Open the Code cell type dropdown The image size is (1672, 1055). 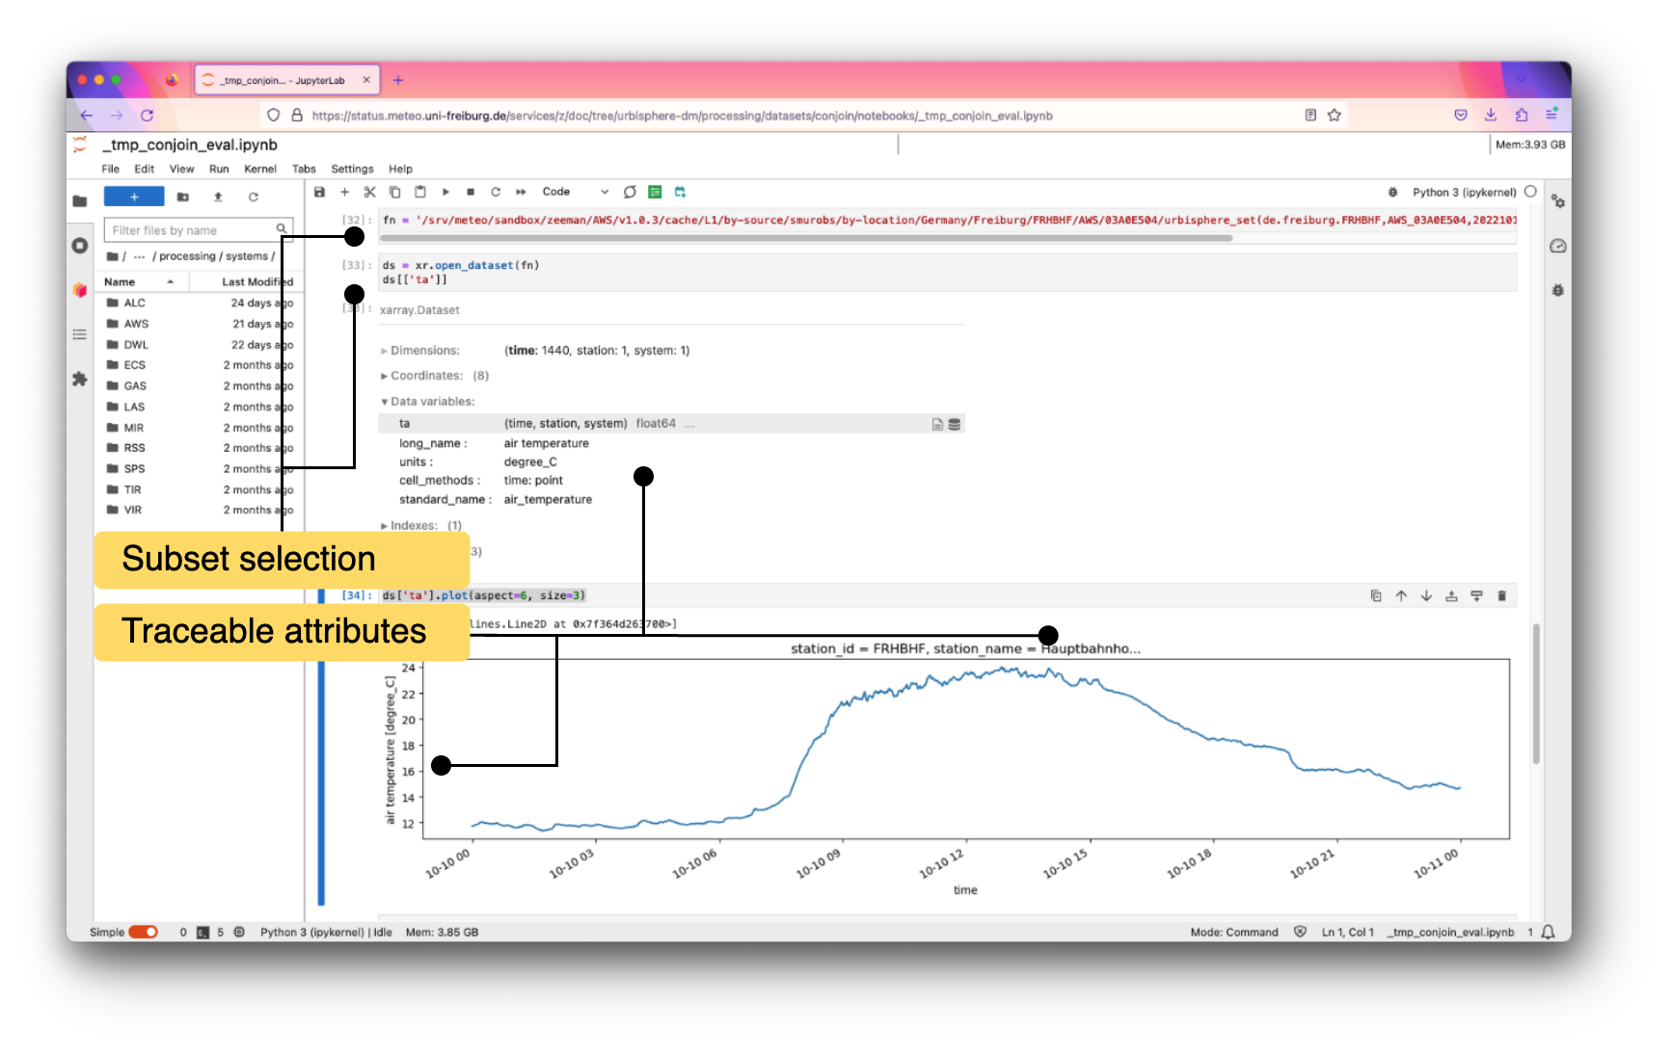[x=575, y=193]
